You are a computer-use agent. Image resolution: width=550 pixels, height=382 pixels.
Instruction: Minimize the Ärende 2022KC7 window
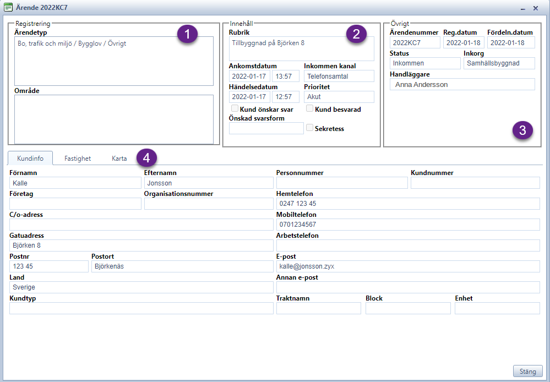(523, 8)
